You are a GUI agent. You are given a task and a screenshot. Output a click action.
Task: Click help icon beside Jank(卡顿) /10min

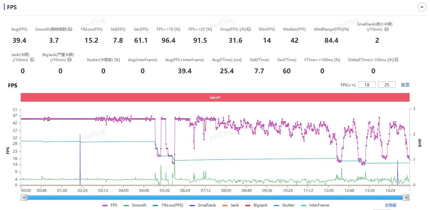(x=32, y=60)
